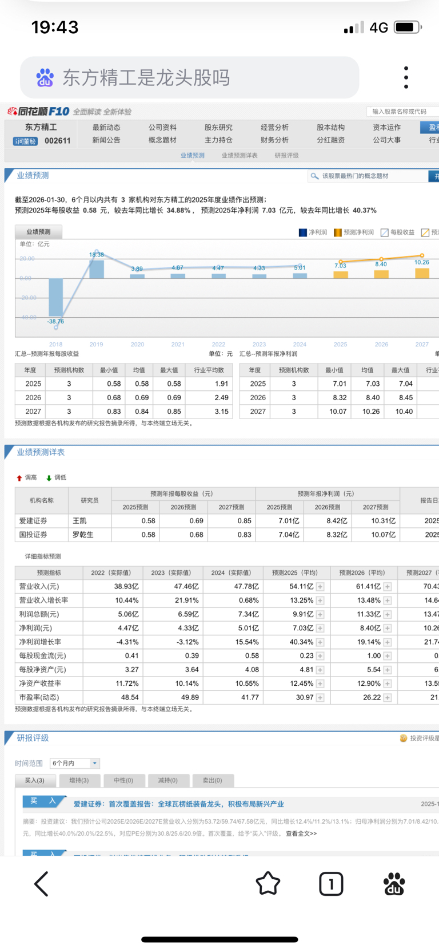Select the 减持(0) rating tab
Image resolution: width=439 pixels, height=952 pixels.
coord(168,780)
